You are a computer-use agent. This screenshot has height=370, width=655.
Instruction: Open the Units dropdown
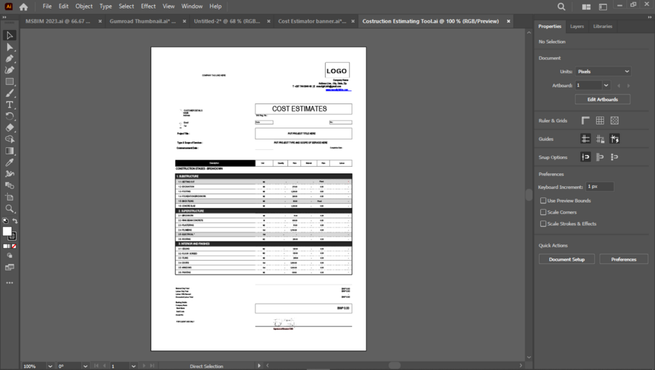point(603,72)
